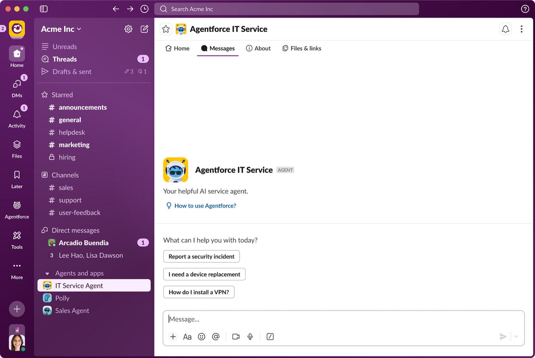The width and height of the screenshot is (535, 358).
Task: Toggle text formatting Aa icon
Action: click(x=187, y=337)
